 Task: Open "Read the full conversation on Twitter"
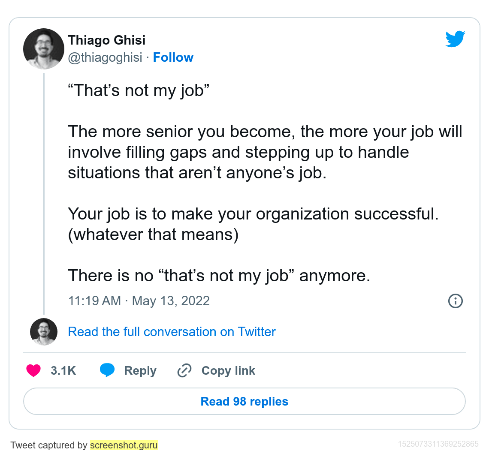pos(172,332)
